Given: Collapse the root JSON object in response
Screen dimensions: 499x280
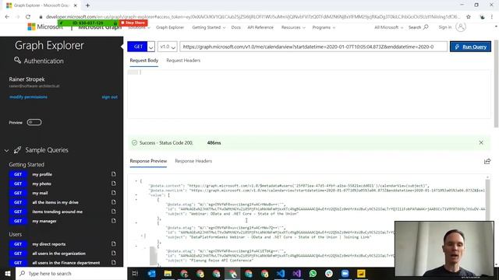Looking at the screenshot, I should click(x=136, y=181).
